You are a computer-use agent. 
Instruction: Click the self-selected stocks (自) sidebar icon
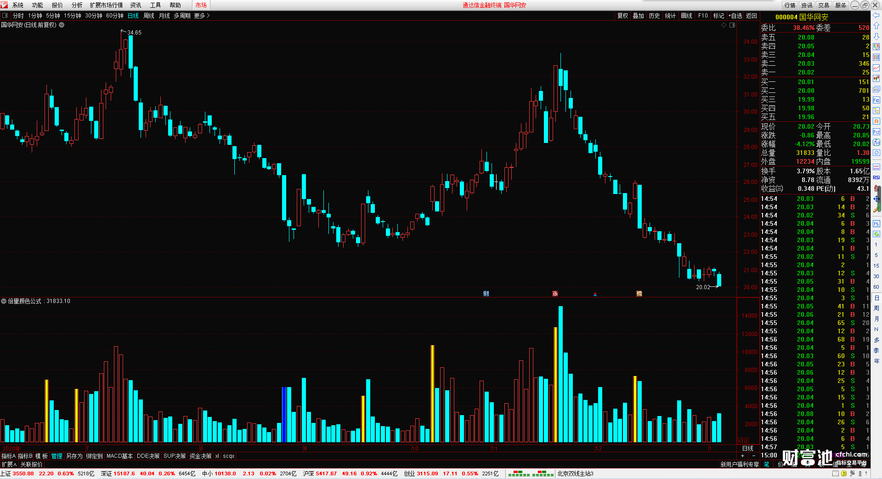pyautogui.click(x=876, y=121)
